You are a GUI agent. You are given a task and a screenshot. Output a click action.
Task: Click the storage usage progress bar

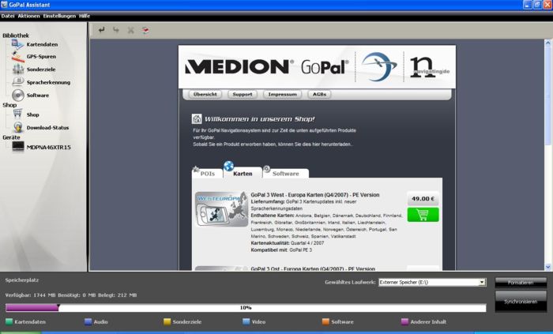point(246,308)
